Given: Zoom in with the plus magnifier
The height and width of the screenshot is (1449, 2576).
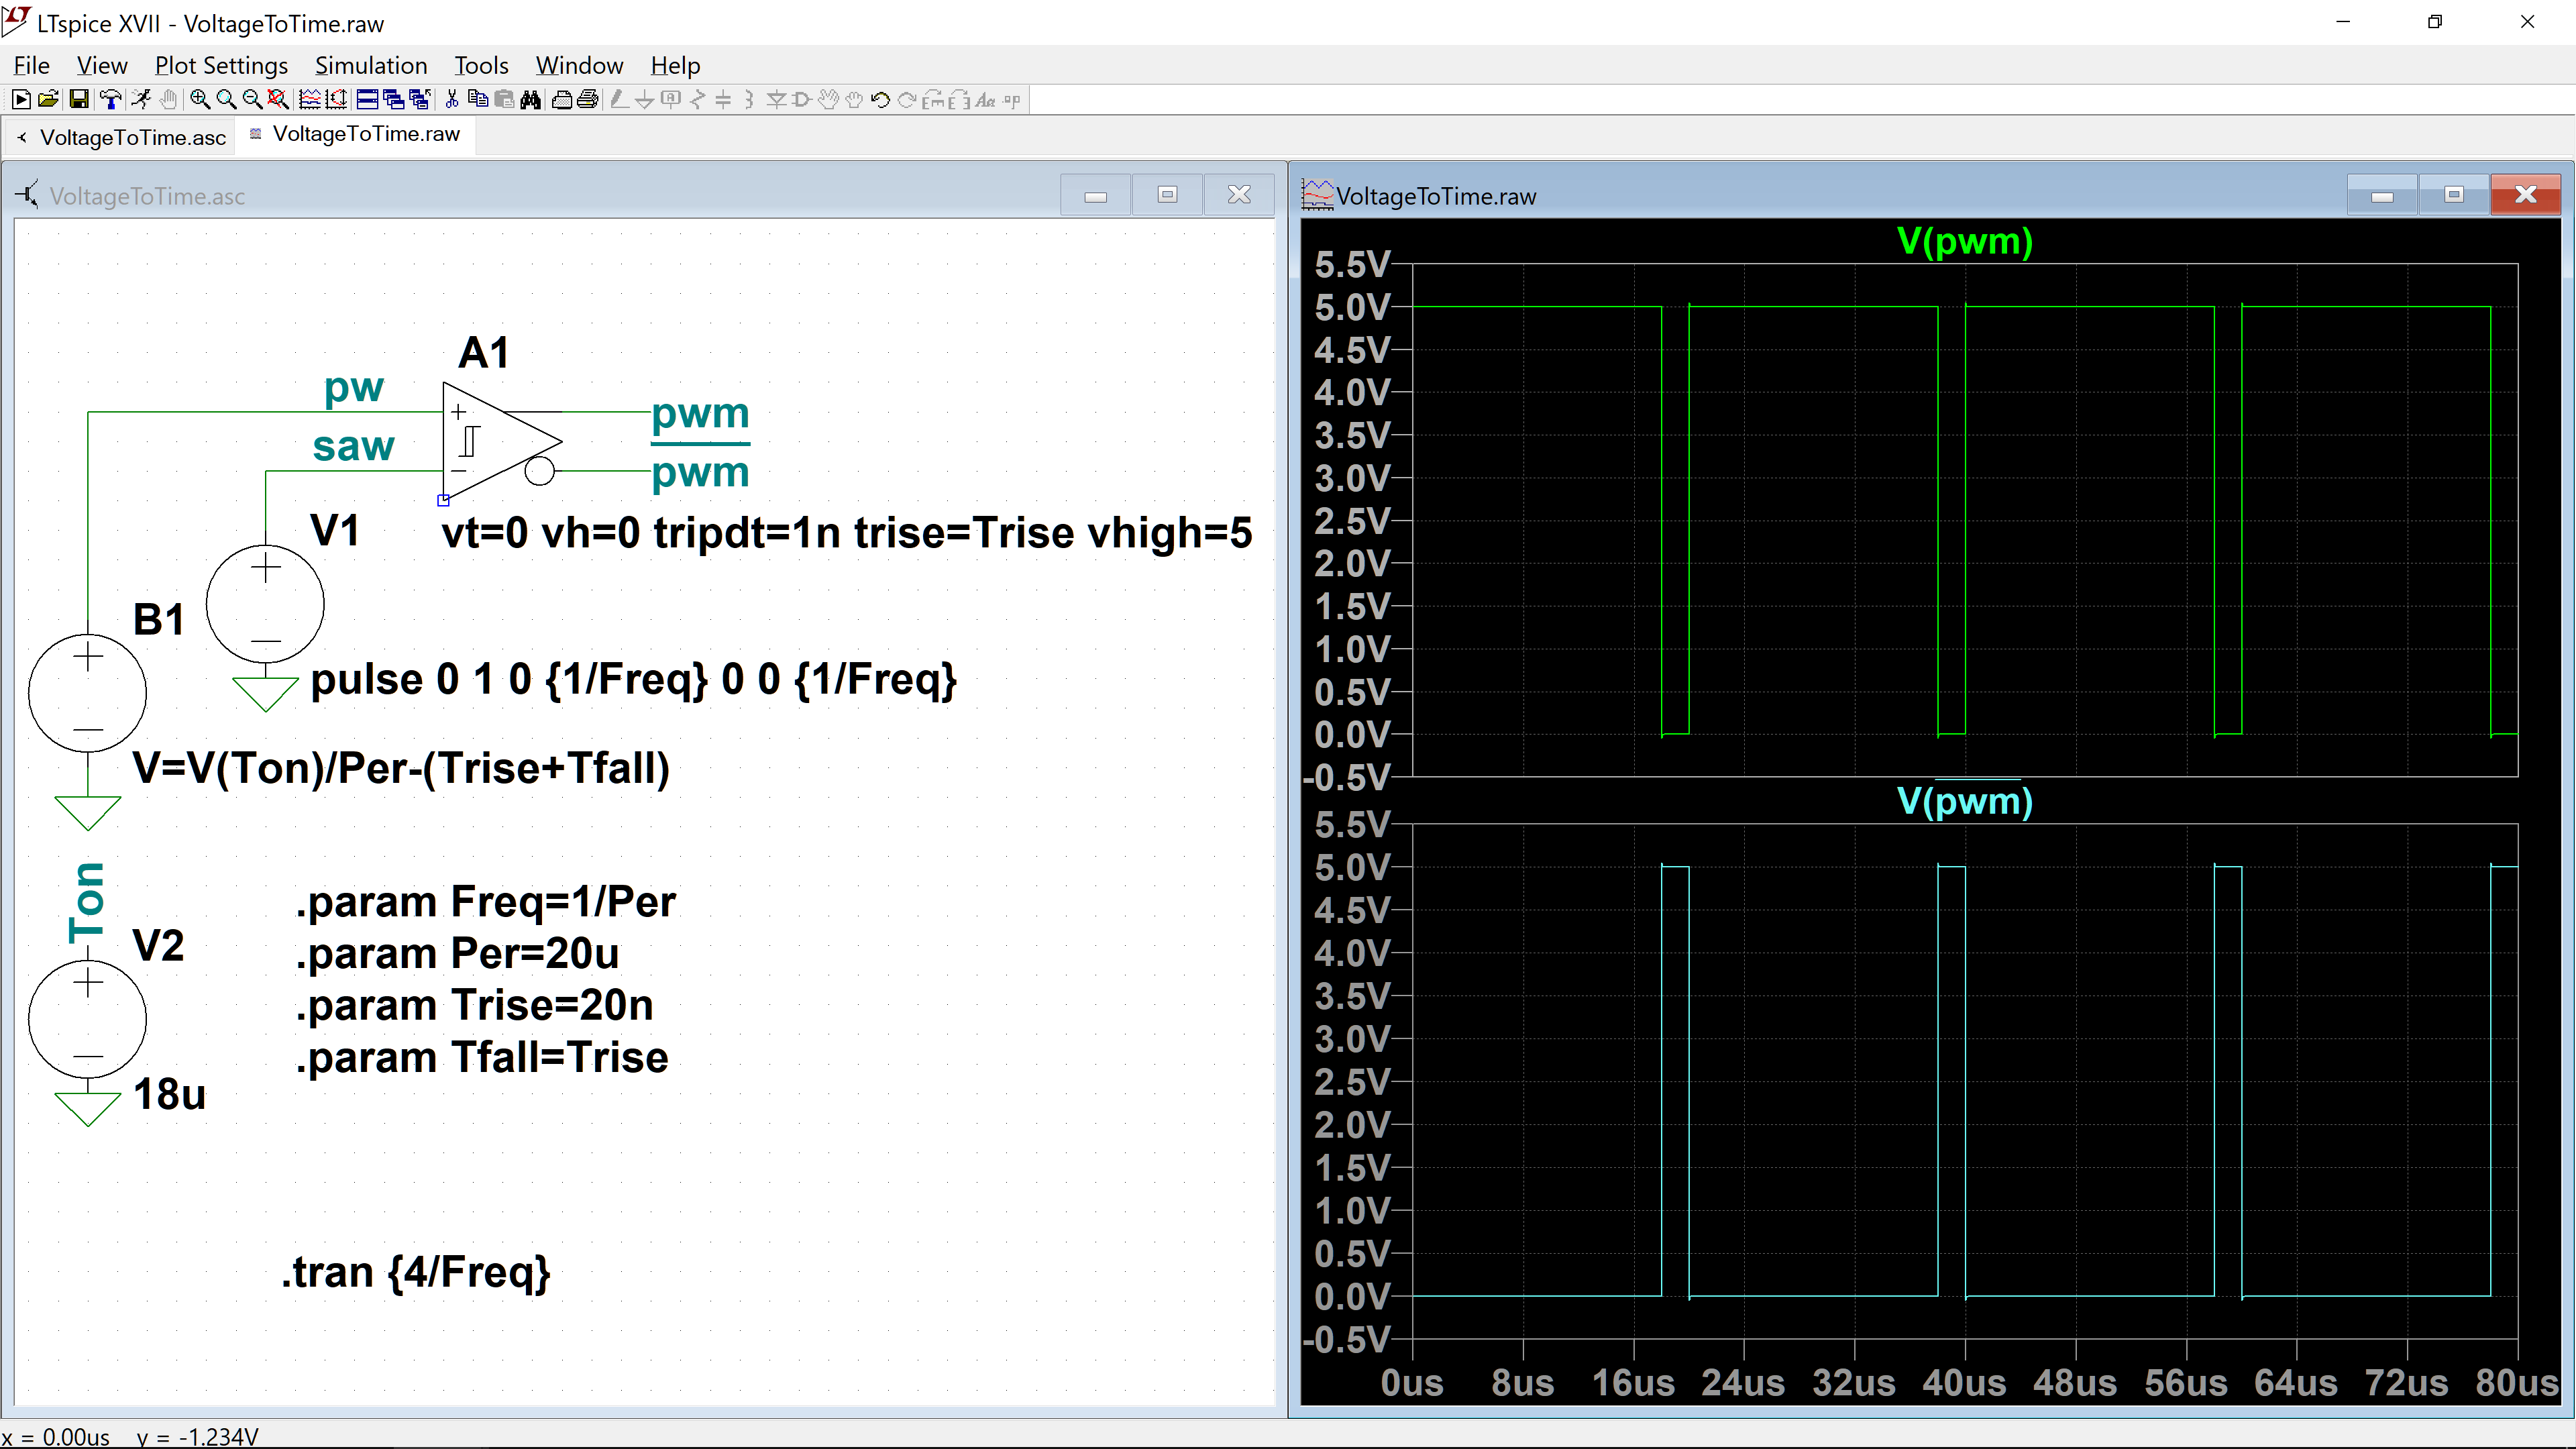Looking at the screenshot, I should (x=200, y=99).
